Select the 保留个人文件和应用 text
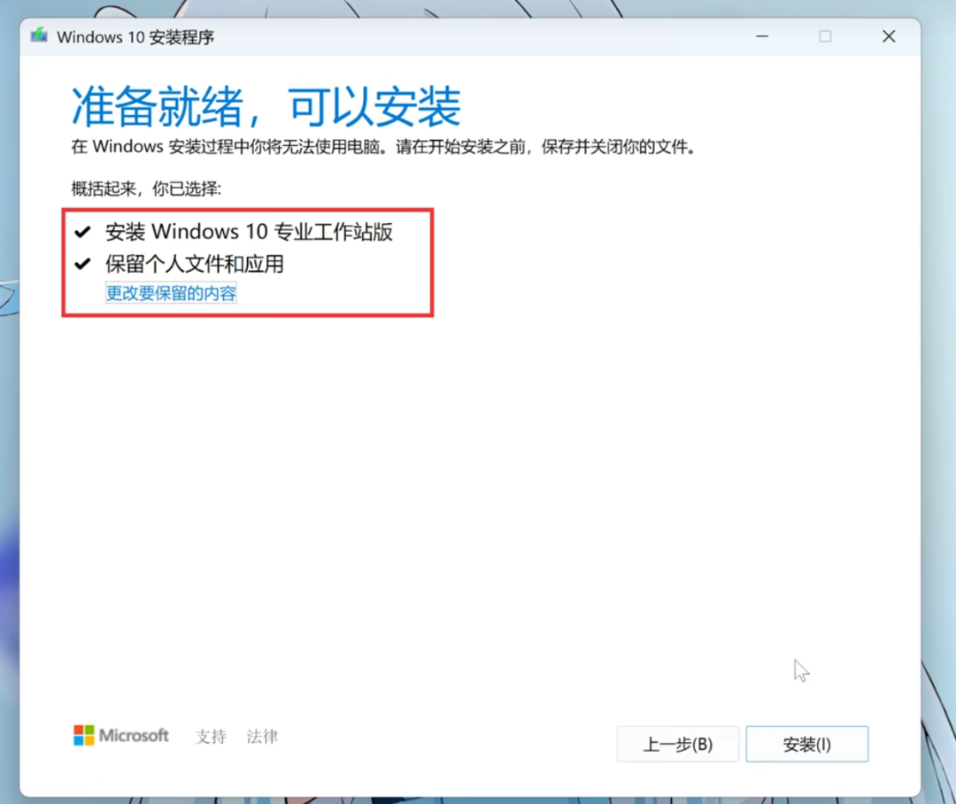Viewport: 956px width, 804px height. coord(194,264)
